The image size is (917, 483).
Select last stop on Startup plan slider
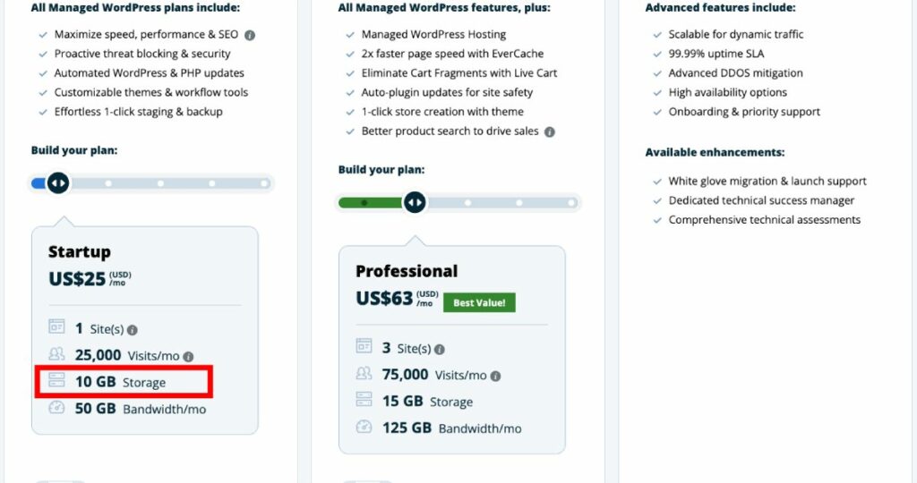(264, 183)
